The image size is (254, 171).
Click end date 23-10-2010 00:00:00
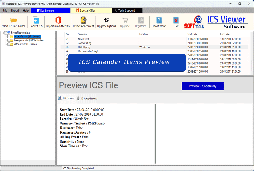point(230,63)
